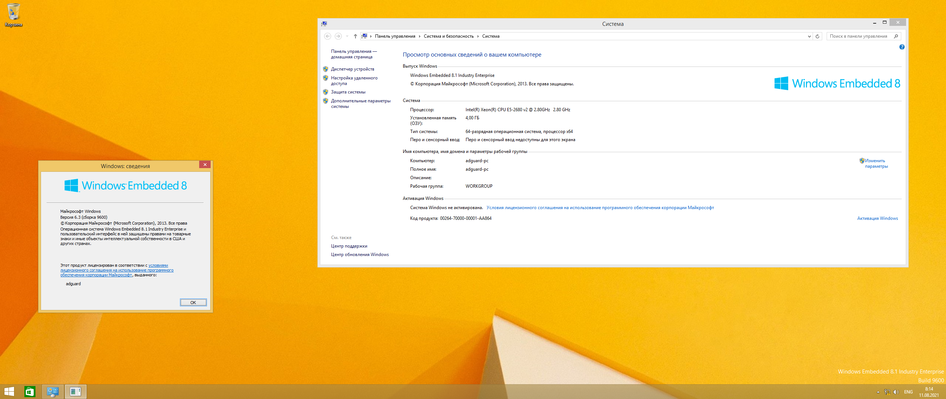Switch to the Система control panel taskbar button
Viewport: 946px width, 399px height.
coord(53,392)
